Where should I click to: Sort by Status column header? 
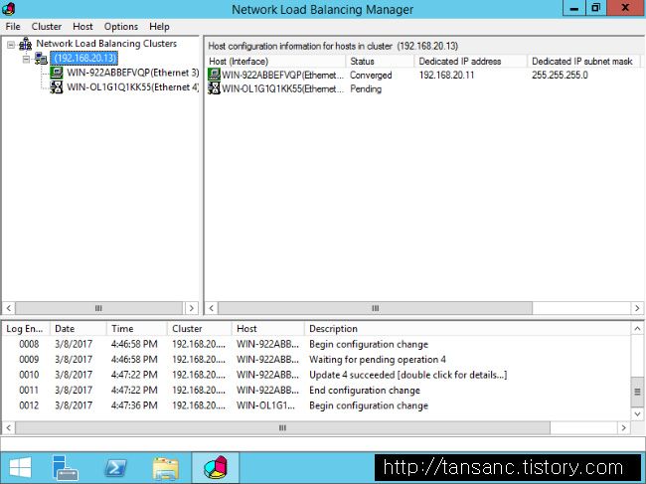click(x=380, y=61)
